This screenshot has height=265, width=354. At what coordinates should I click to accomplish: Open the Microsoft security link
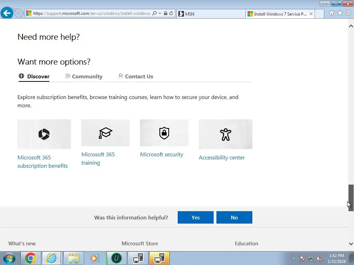point(162,155)
